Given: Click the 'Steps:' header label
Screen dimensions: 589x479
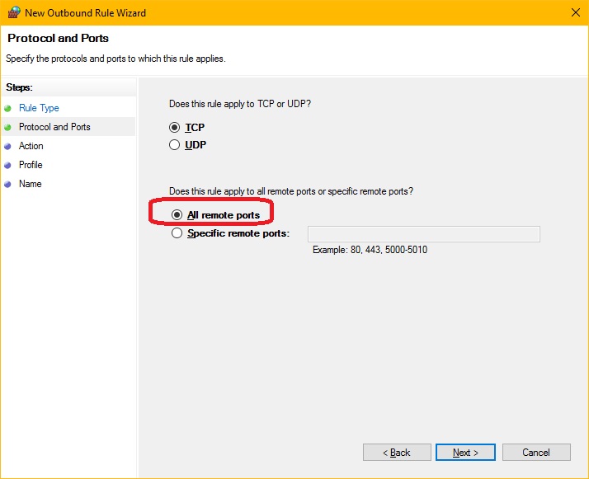Looking at the screenshot, I should 20,87.
